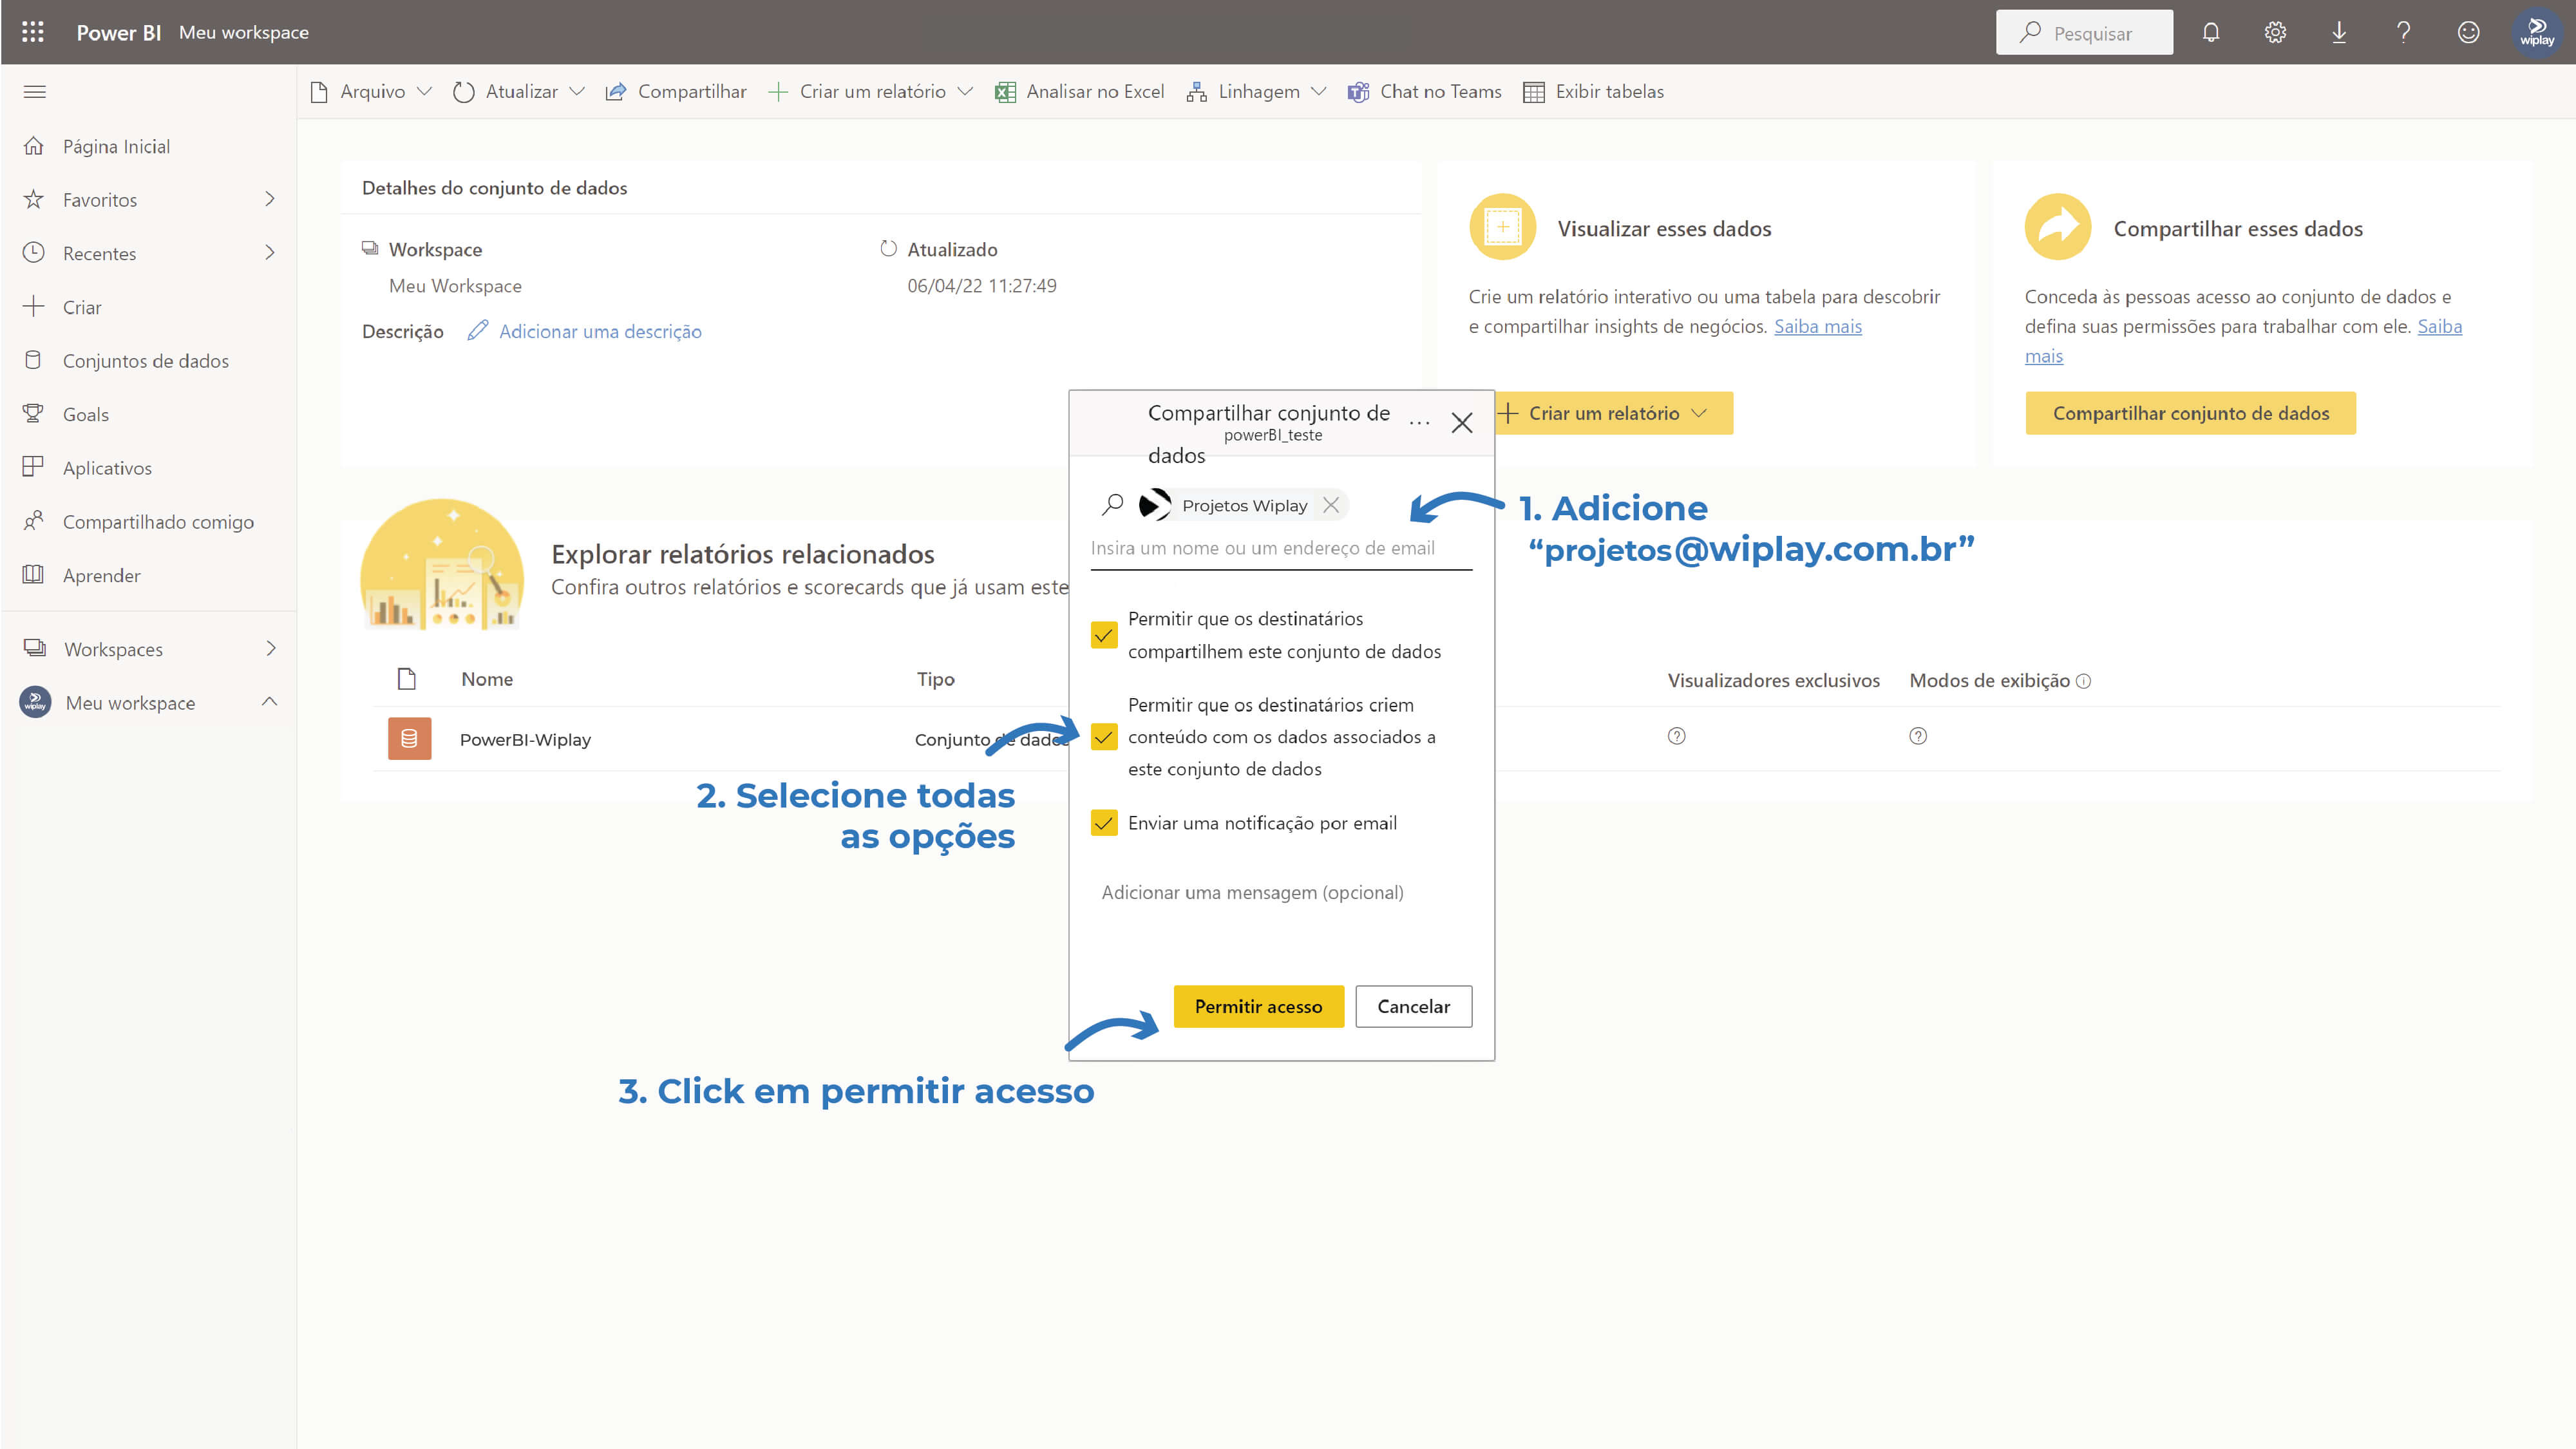Toggle Enviar uma notificação por email
The image size is (2576, 1449).
1104,823
